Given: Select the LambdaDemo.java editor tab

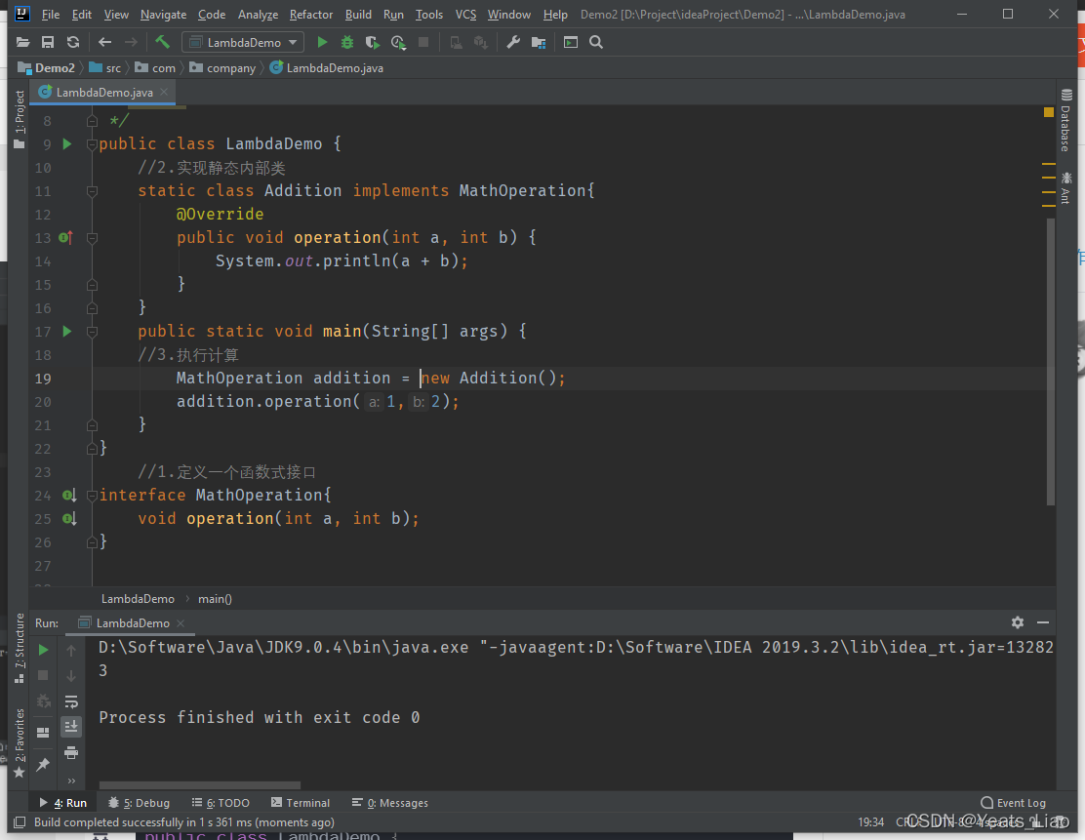Looking at the screenshot, I should [x=103, y=92].
